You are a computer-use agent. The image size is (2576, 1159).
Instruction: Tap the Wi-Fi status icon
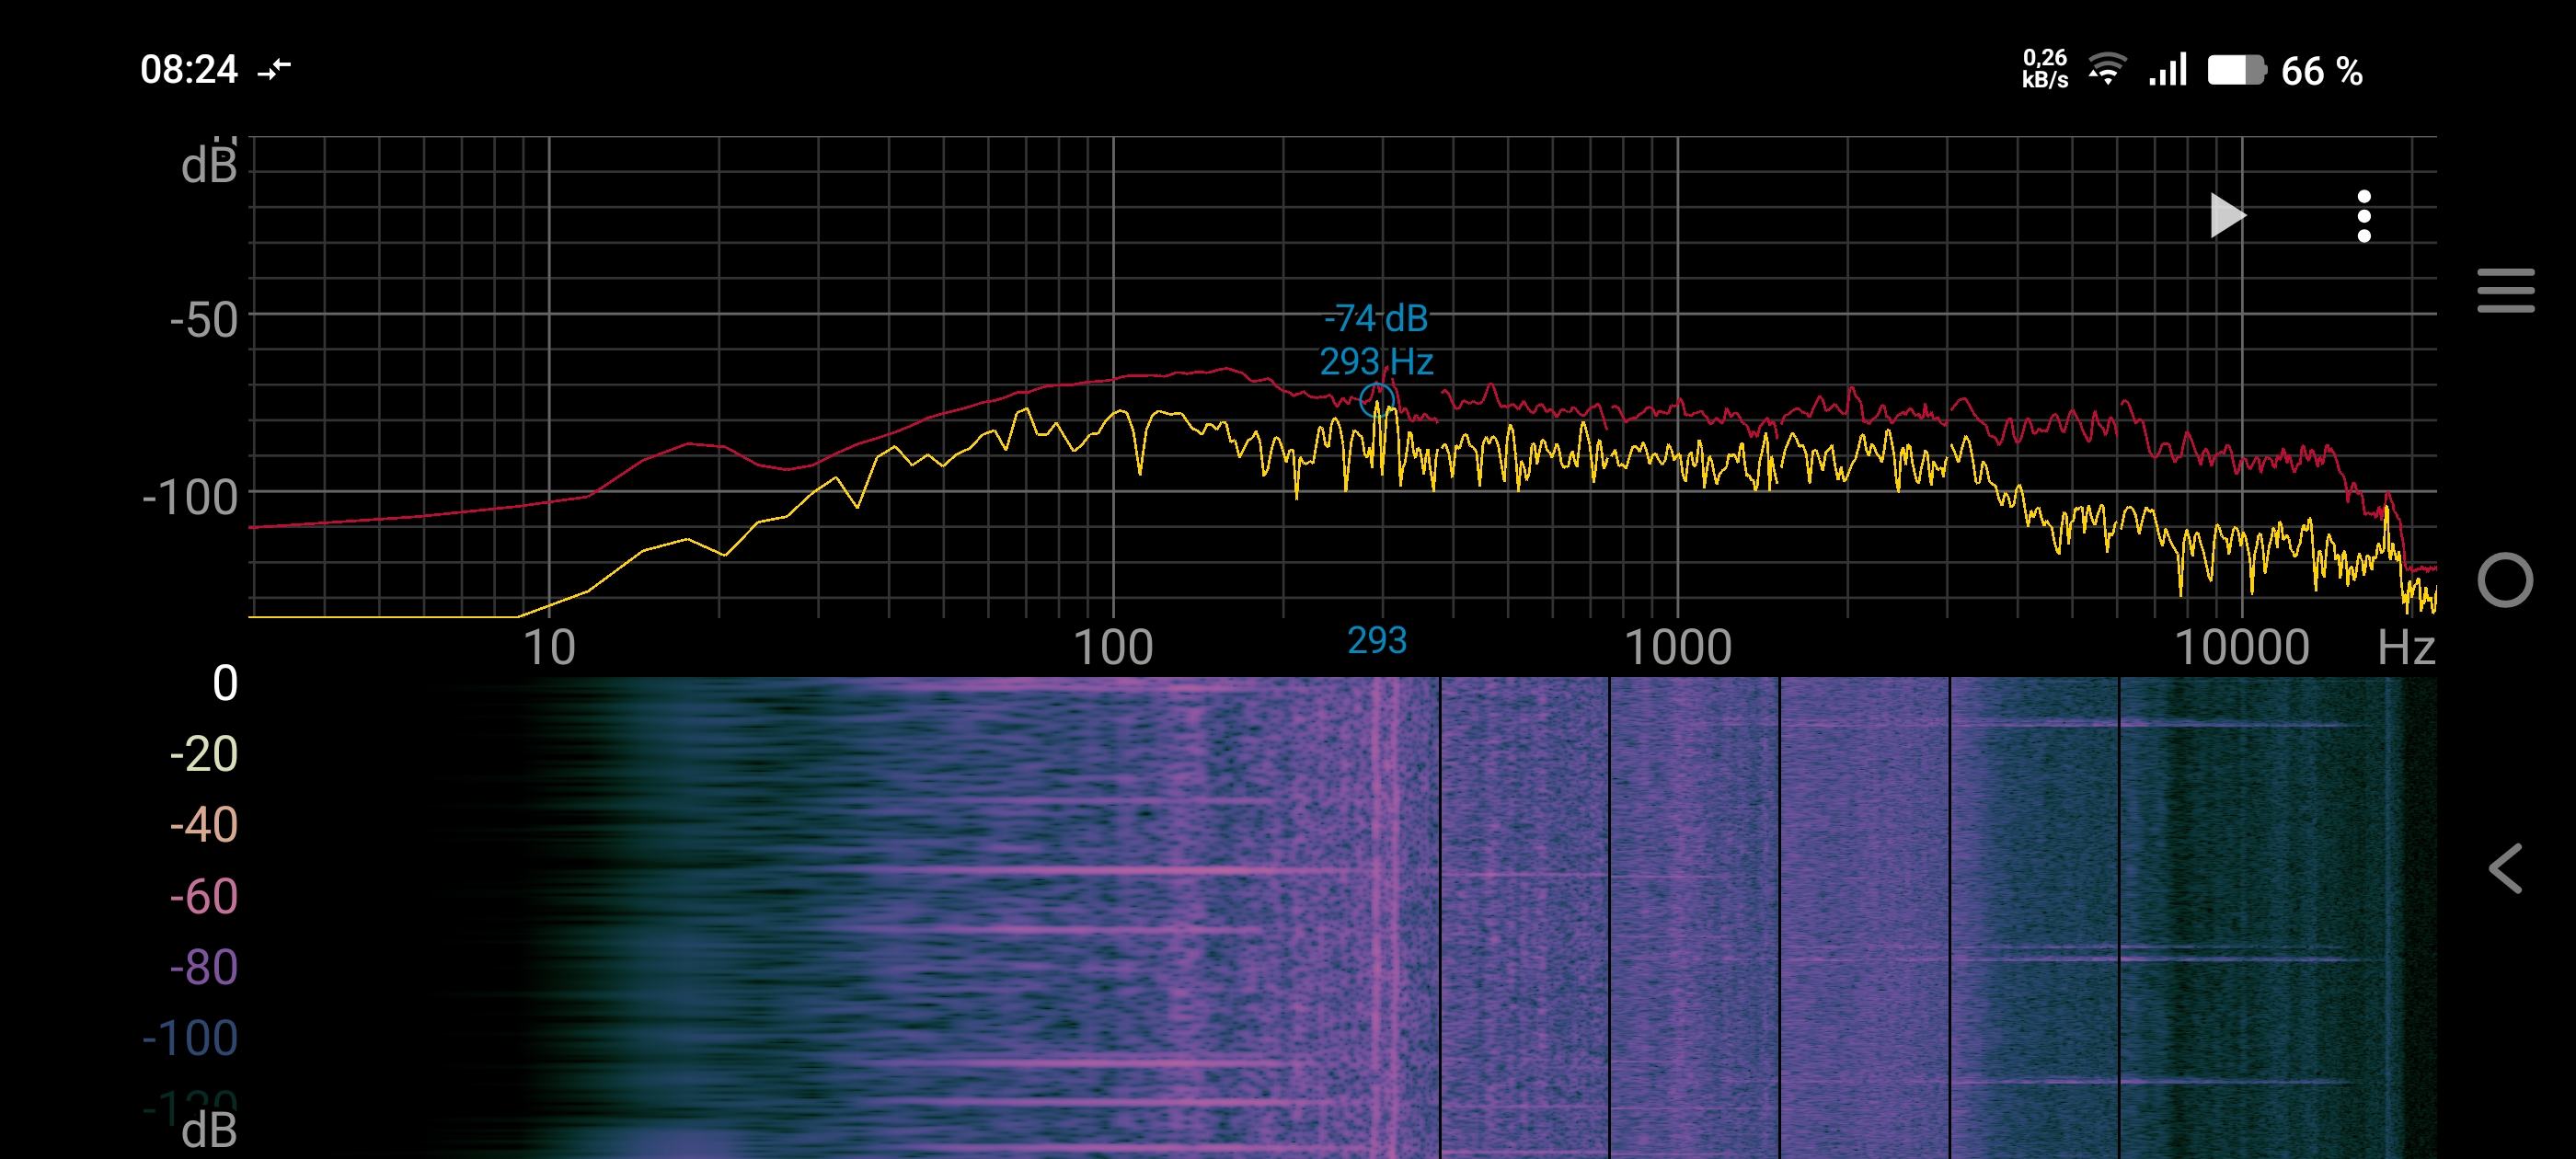[2107, 70]
